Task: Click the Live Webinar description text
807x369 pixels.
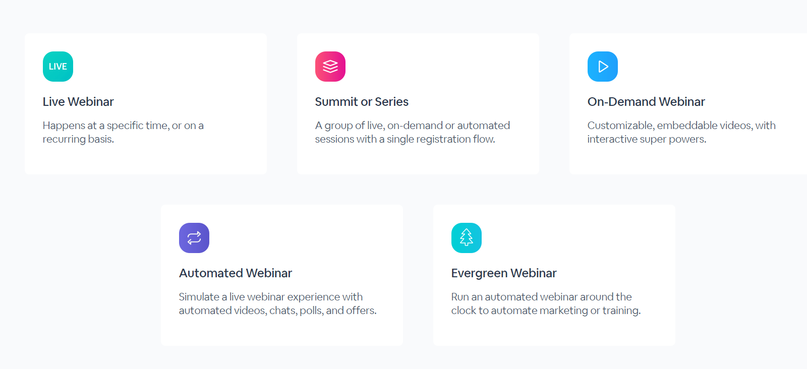Action: pos(123,132)
